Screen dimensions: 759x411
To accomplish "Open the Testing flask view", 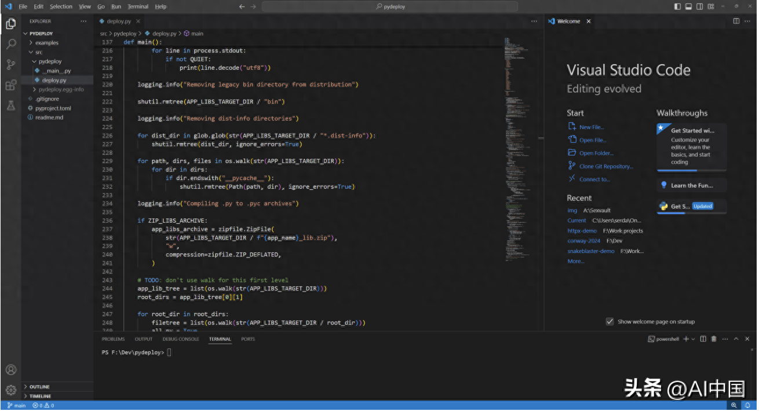I will pos(10,106).
